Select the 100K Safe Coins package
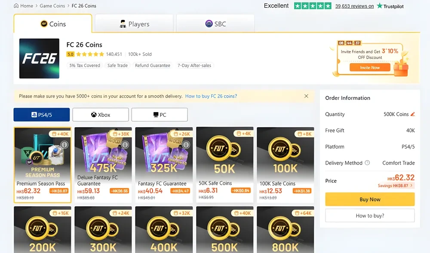 pyautogui.click(x=285, y=164)
